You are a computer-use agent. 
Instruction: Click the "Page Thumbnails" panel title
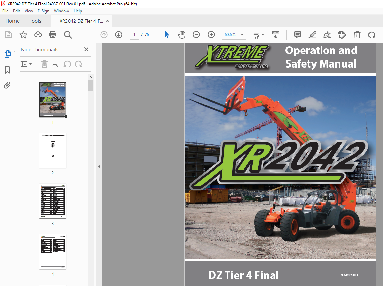[x=39, y=49]
